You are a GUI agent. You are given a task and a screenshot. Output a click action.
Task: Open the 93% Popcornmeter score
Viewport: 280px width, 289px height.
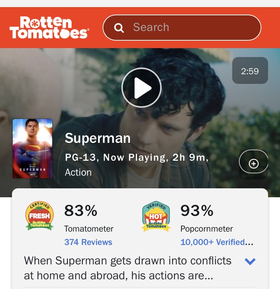[x=197, y=210]
